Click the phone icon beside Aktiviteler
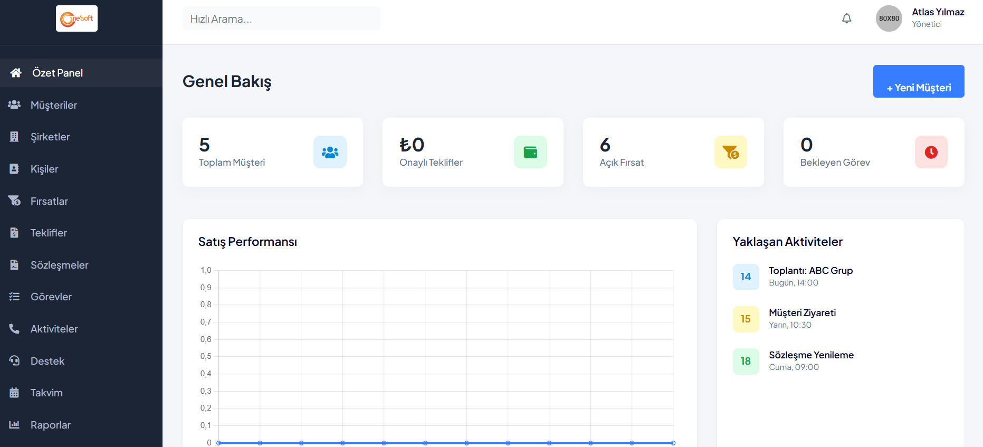The image size is (983, 447). click(14, 329)
